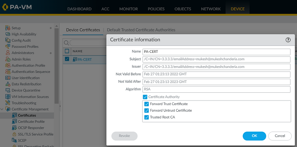Click the Password Profiles key icon
The height and width of the screenshot is (147, 297).
(8, 46)
